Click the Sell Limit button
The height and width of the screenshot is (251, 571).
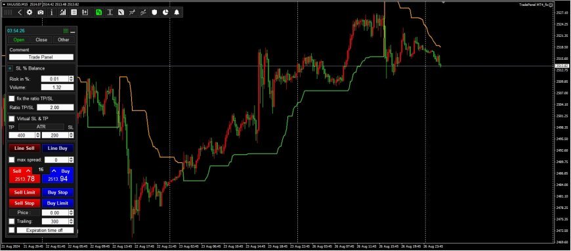(x=24, y=193)
